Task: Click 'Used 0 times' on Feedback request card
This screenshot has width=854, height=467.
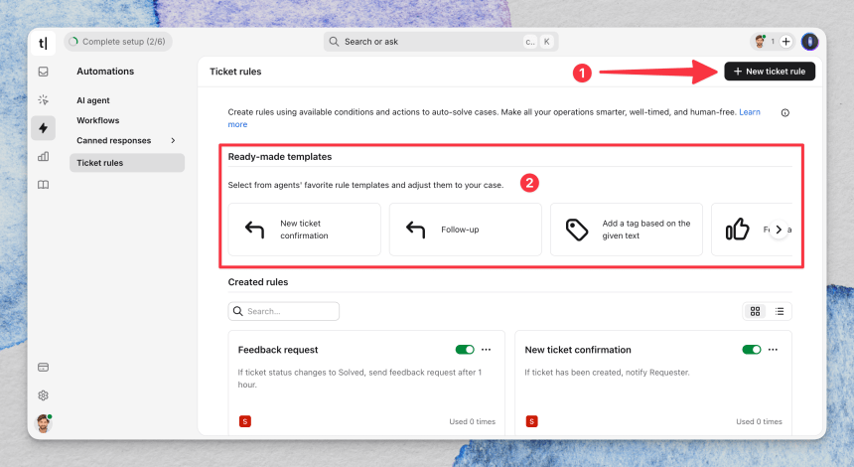Action: point(473,421)
